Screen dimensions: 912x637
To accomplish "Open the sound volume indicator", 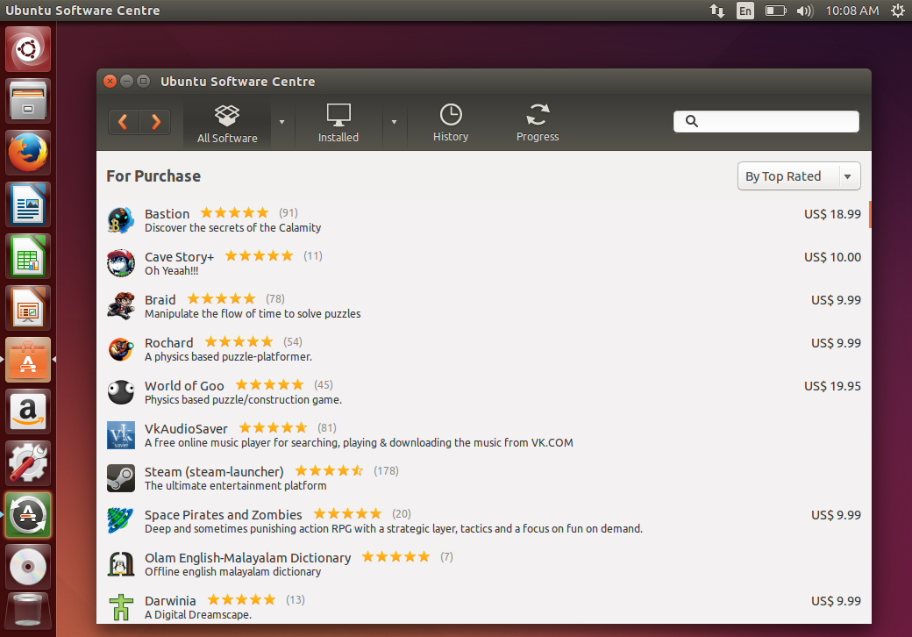I will pos(805,11).
